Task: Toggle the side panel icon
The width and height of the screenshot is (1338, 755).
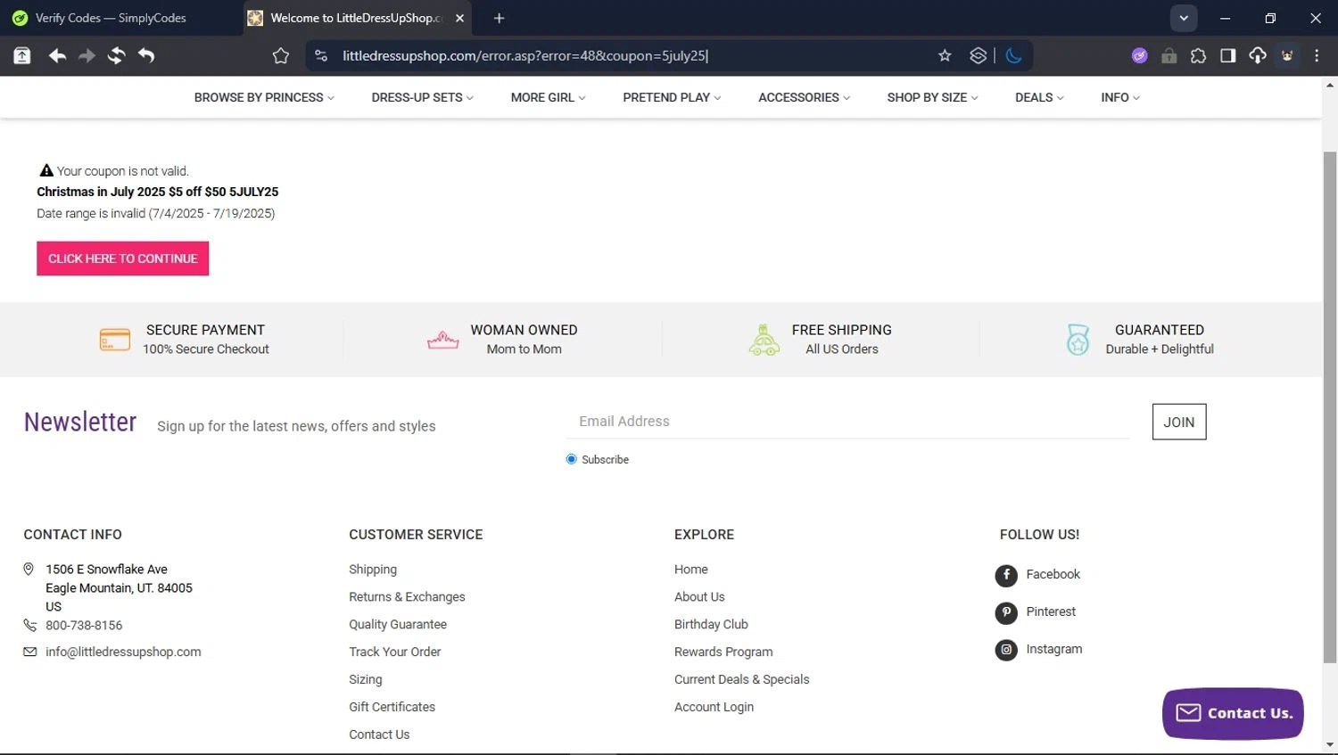Action: (1227, 55)
